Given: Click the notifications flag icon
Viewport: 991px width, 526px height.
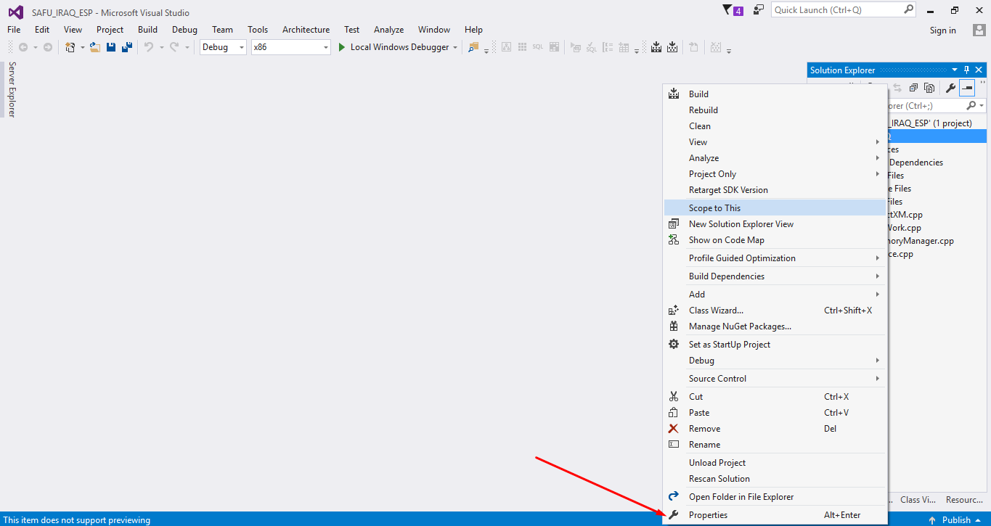Looking at the screenshot, I should point(728,10).
